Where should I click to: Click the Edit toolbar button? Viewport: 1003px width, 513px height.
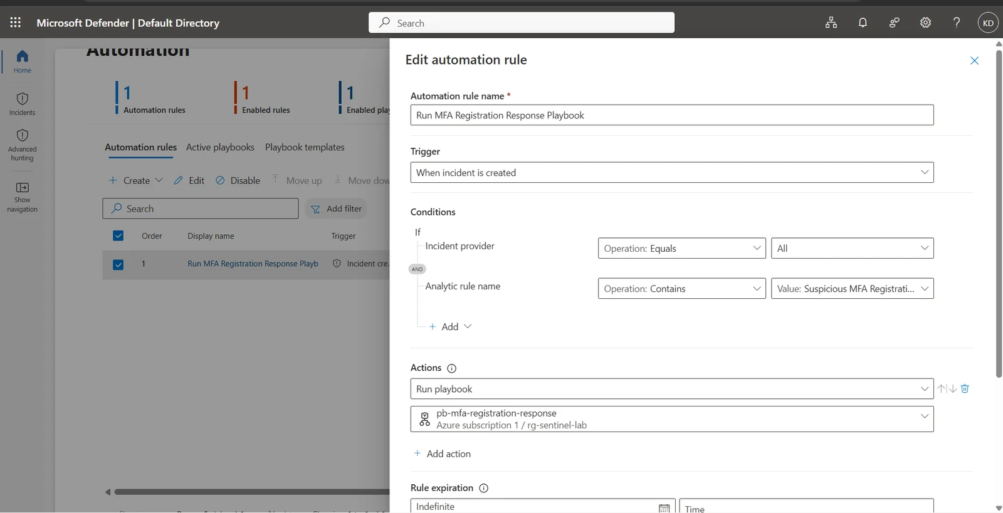coord(189,180)
